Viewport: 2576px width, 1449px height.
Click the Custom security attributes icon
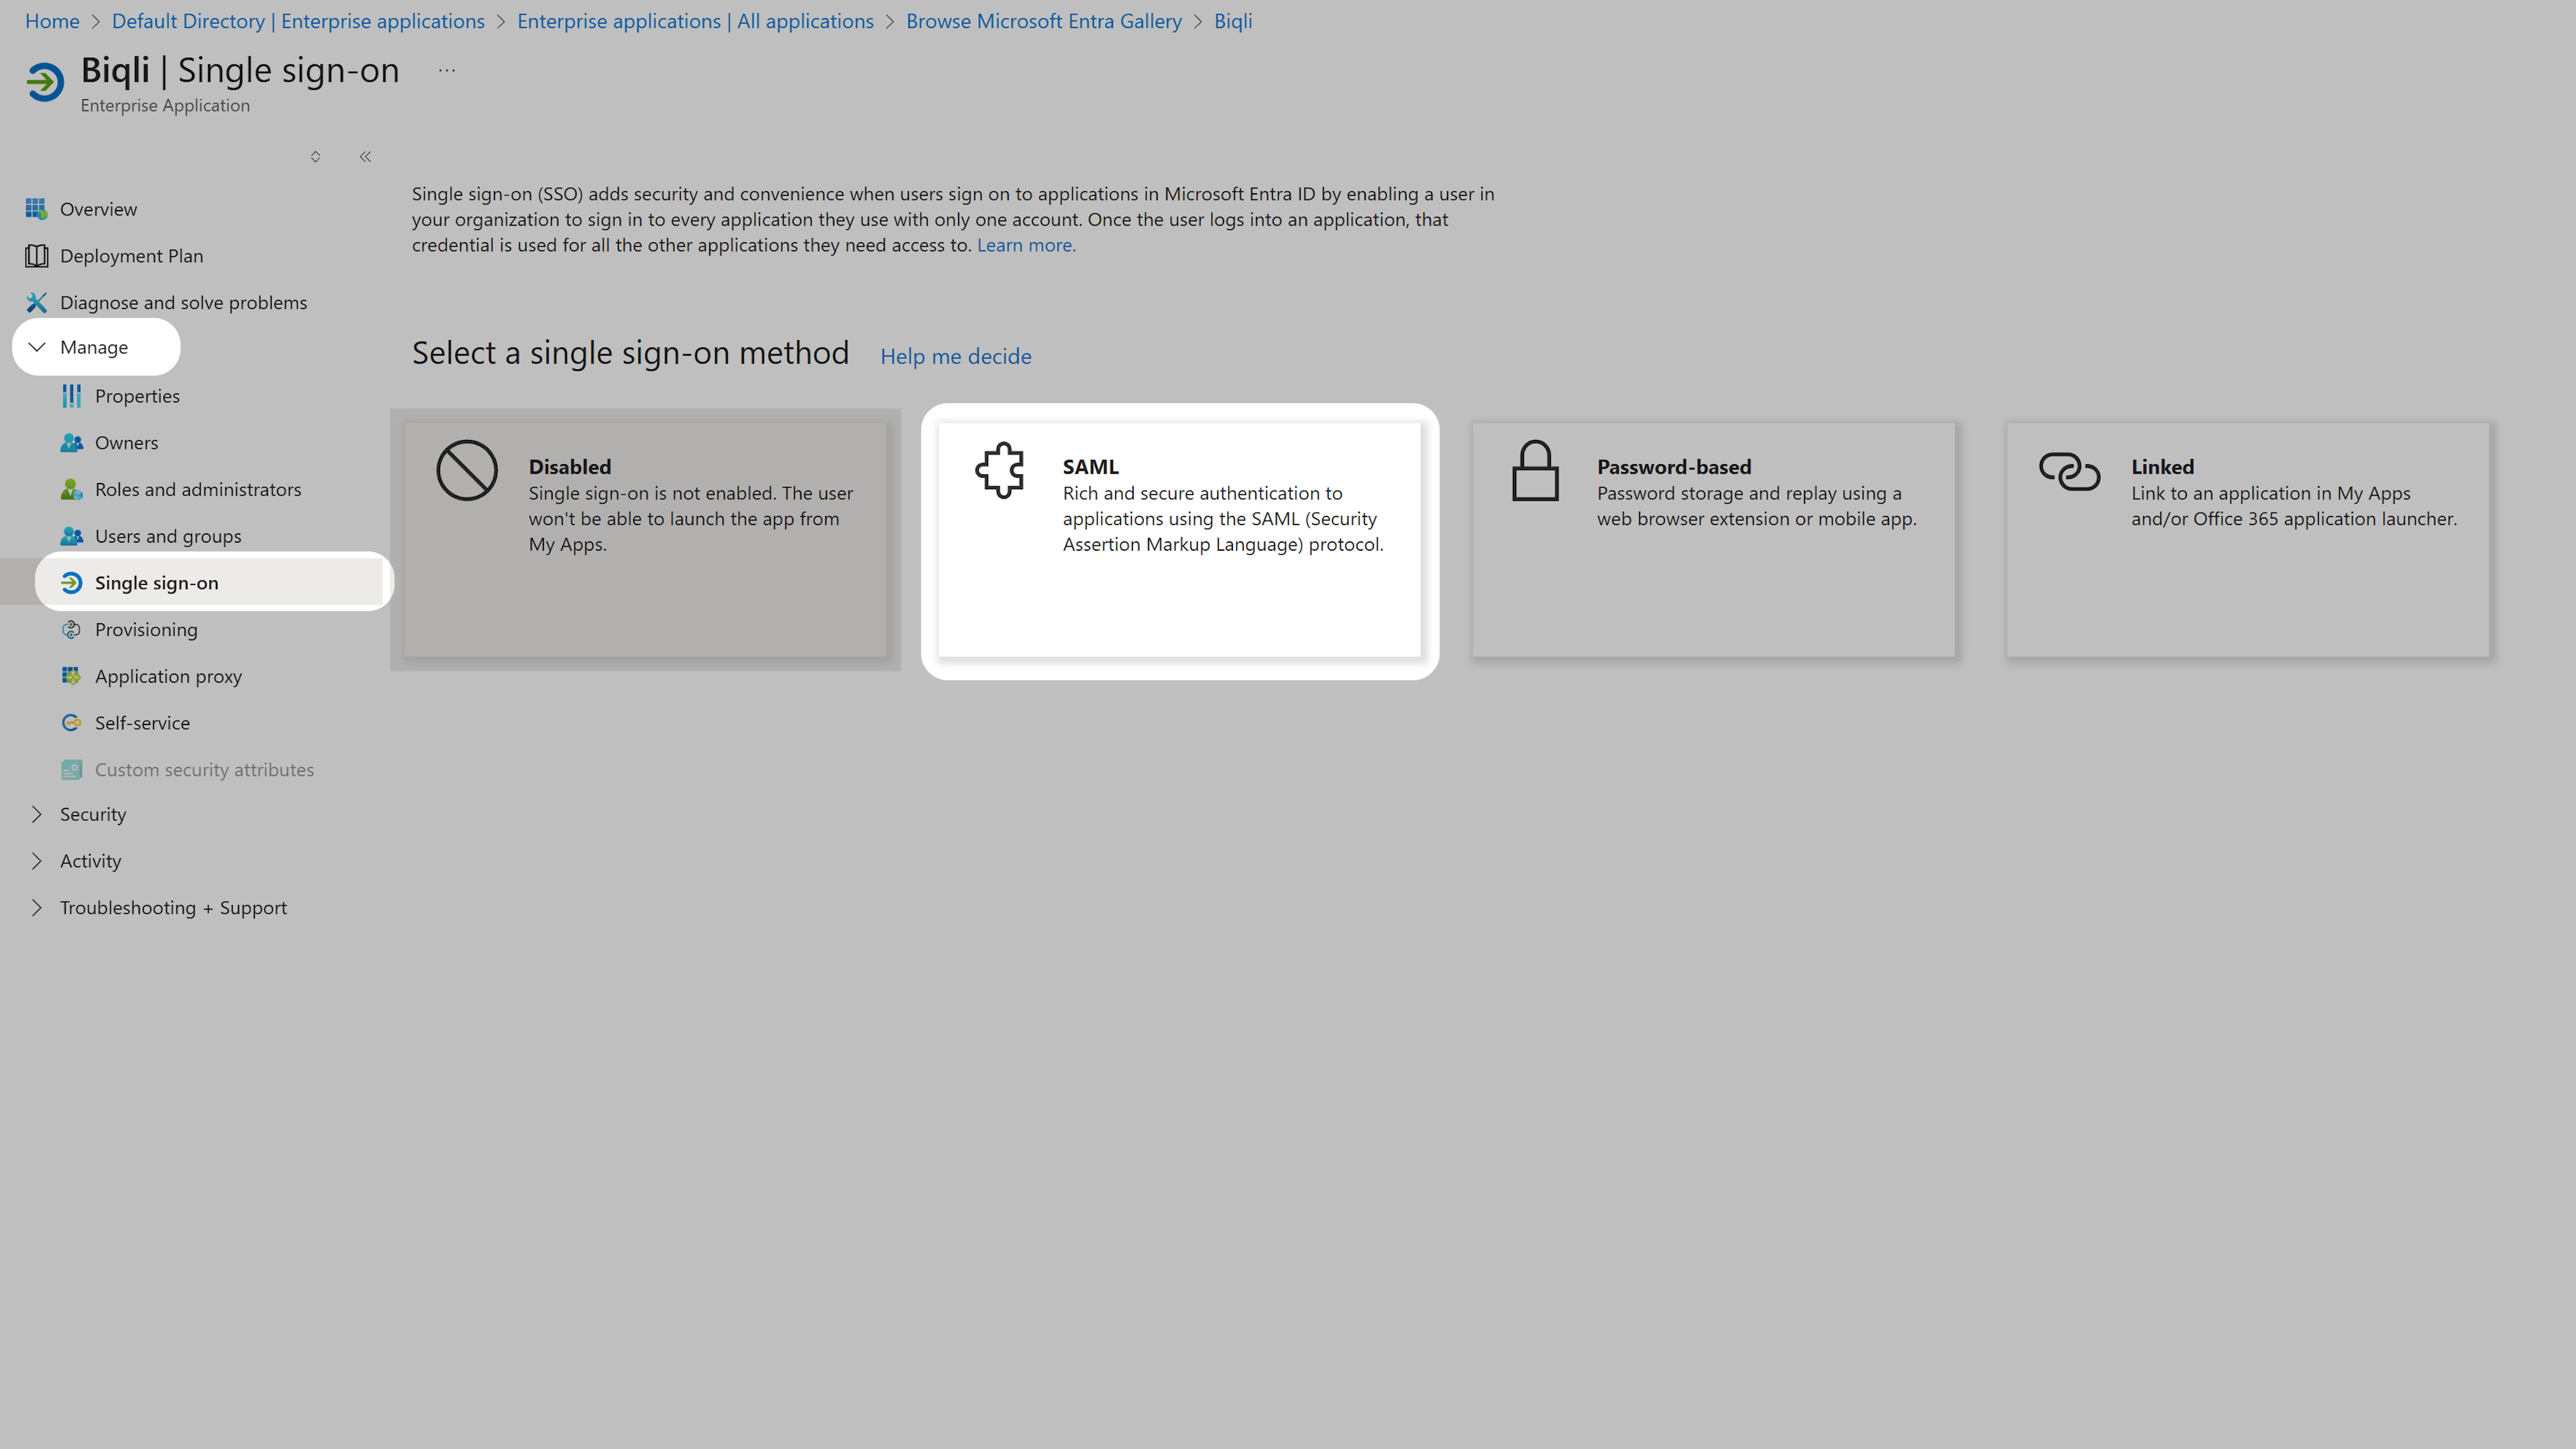[71, 769]
